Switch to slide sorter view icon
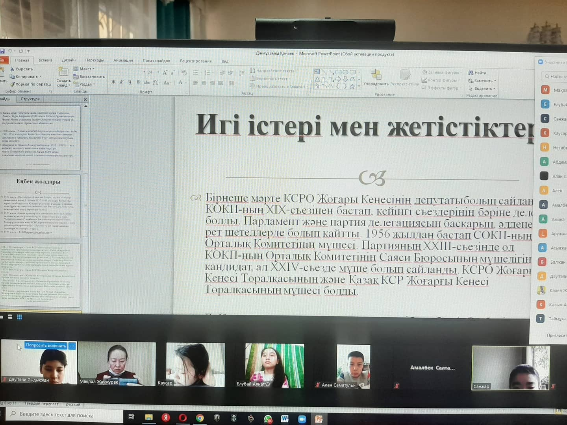 pyautogui.click(x=19, y=317)
